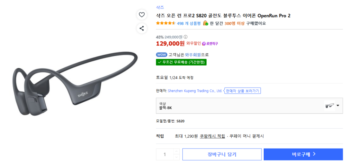Click the share icon button
Screen dimensions: 360x164
(142, 28)
